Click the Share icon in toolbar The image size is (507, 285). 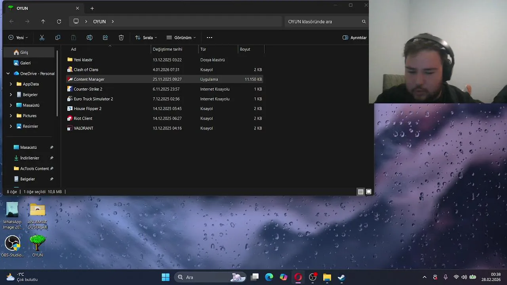click(x=105, y=38)
